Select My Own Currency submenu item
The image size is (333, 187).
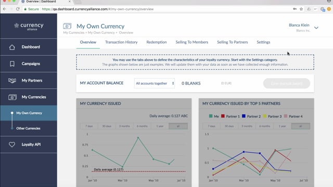(x=29, y=113)
